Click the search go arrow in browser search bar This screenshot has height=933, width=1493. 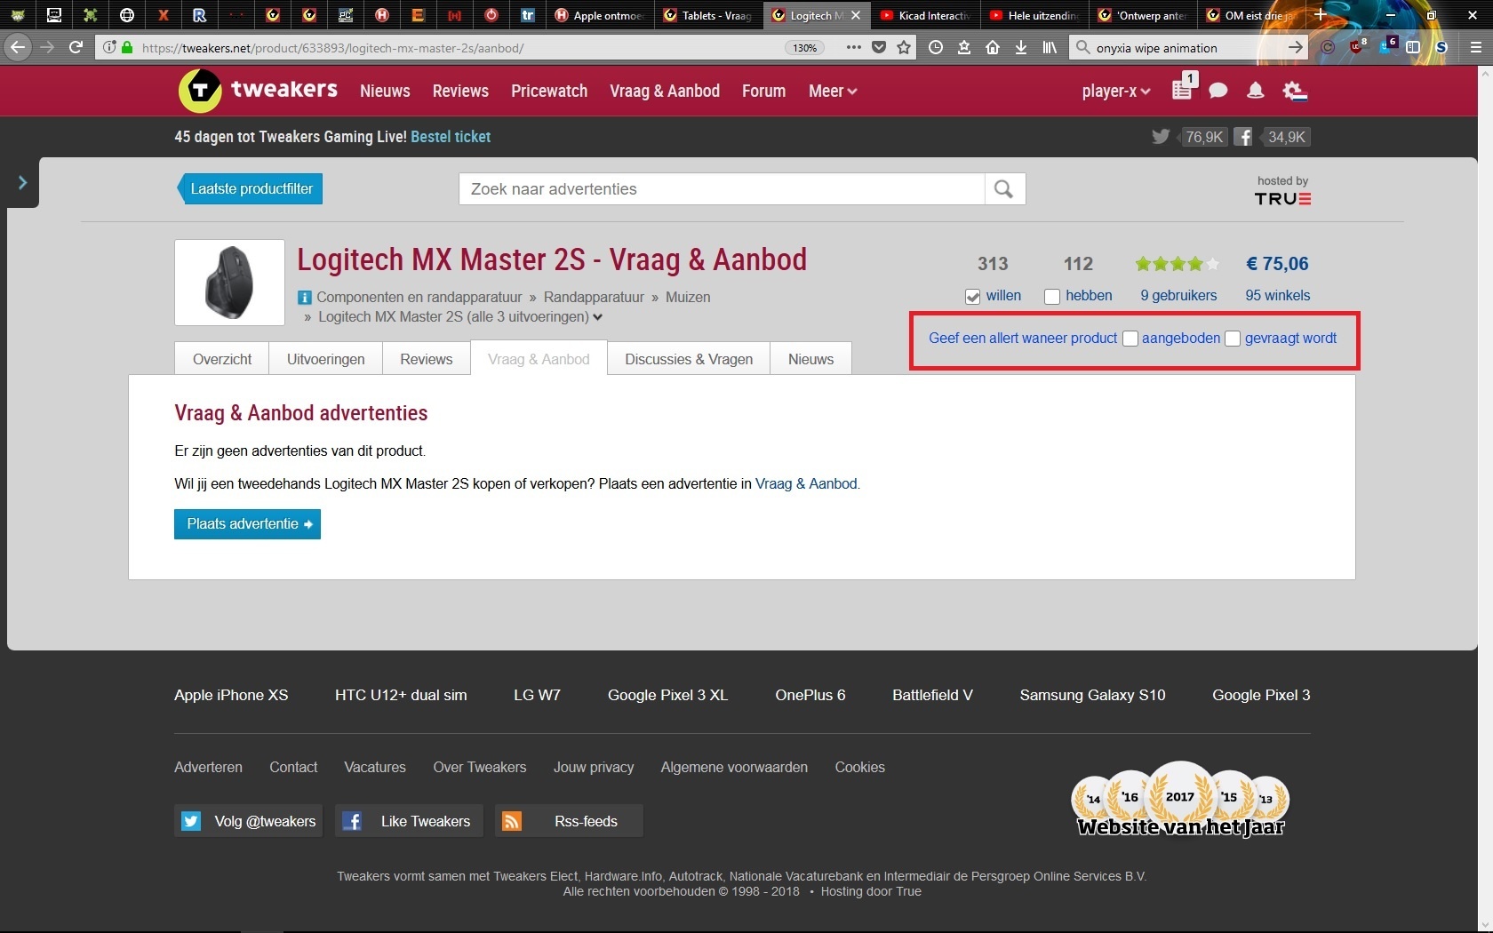click(x=1296, y=48)
